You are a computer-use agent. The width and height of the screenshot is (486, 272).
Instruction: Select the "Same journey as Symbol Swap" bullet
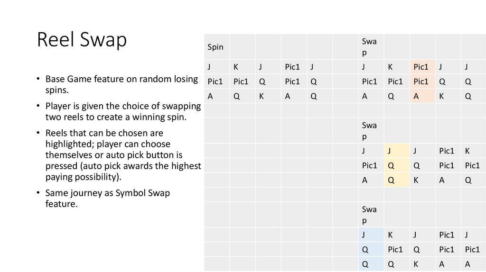click(x=107, y=199)
